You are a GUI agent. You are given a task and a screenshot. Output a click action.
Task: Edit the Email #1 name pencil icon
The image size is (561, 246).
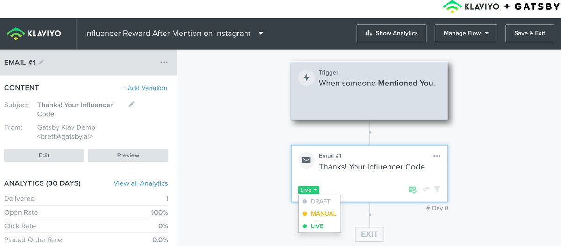42,62
